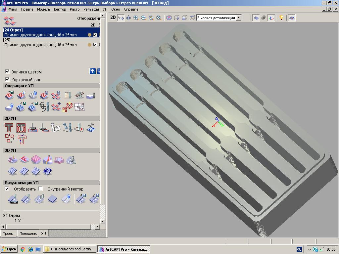Open the Drilling toolpath tool
Image resolution: width=339 pixels, height=254 pixels.
click(x=67, y=128)
